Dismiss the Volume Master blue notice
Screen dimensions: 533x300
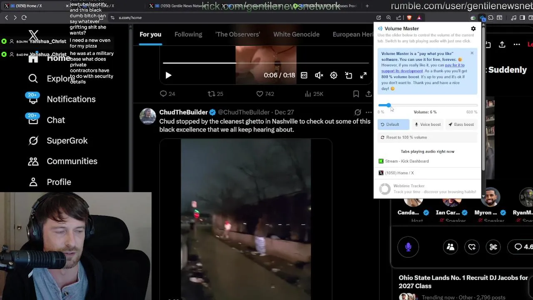[472, 53]
